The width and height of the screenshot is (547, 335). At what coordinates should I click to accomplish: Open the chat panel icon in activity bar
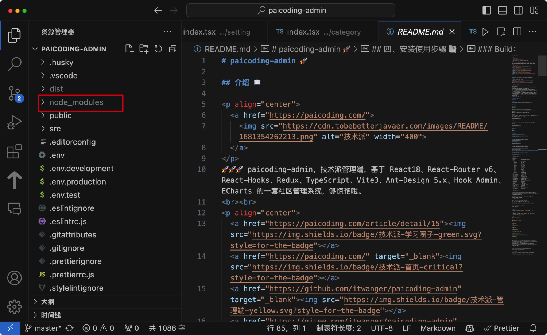tap(14, 209)
